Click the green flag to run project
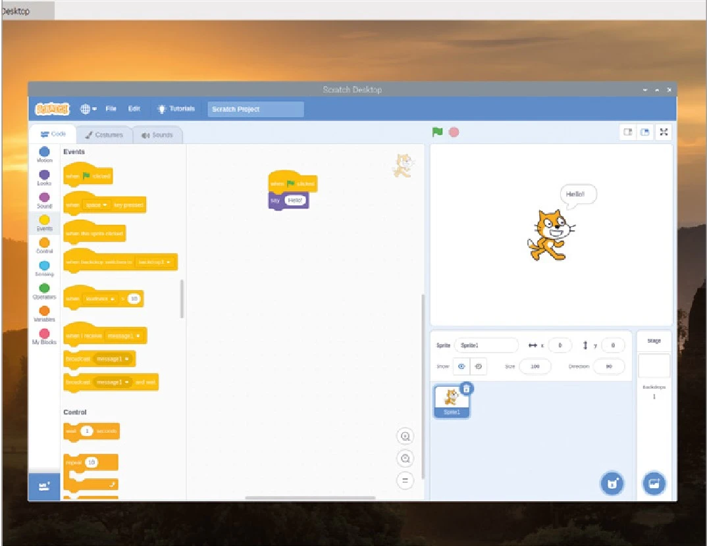Screen dimensions: 707x546 tap(437, 132)
